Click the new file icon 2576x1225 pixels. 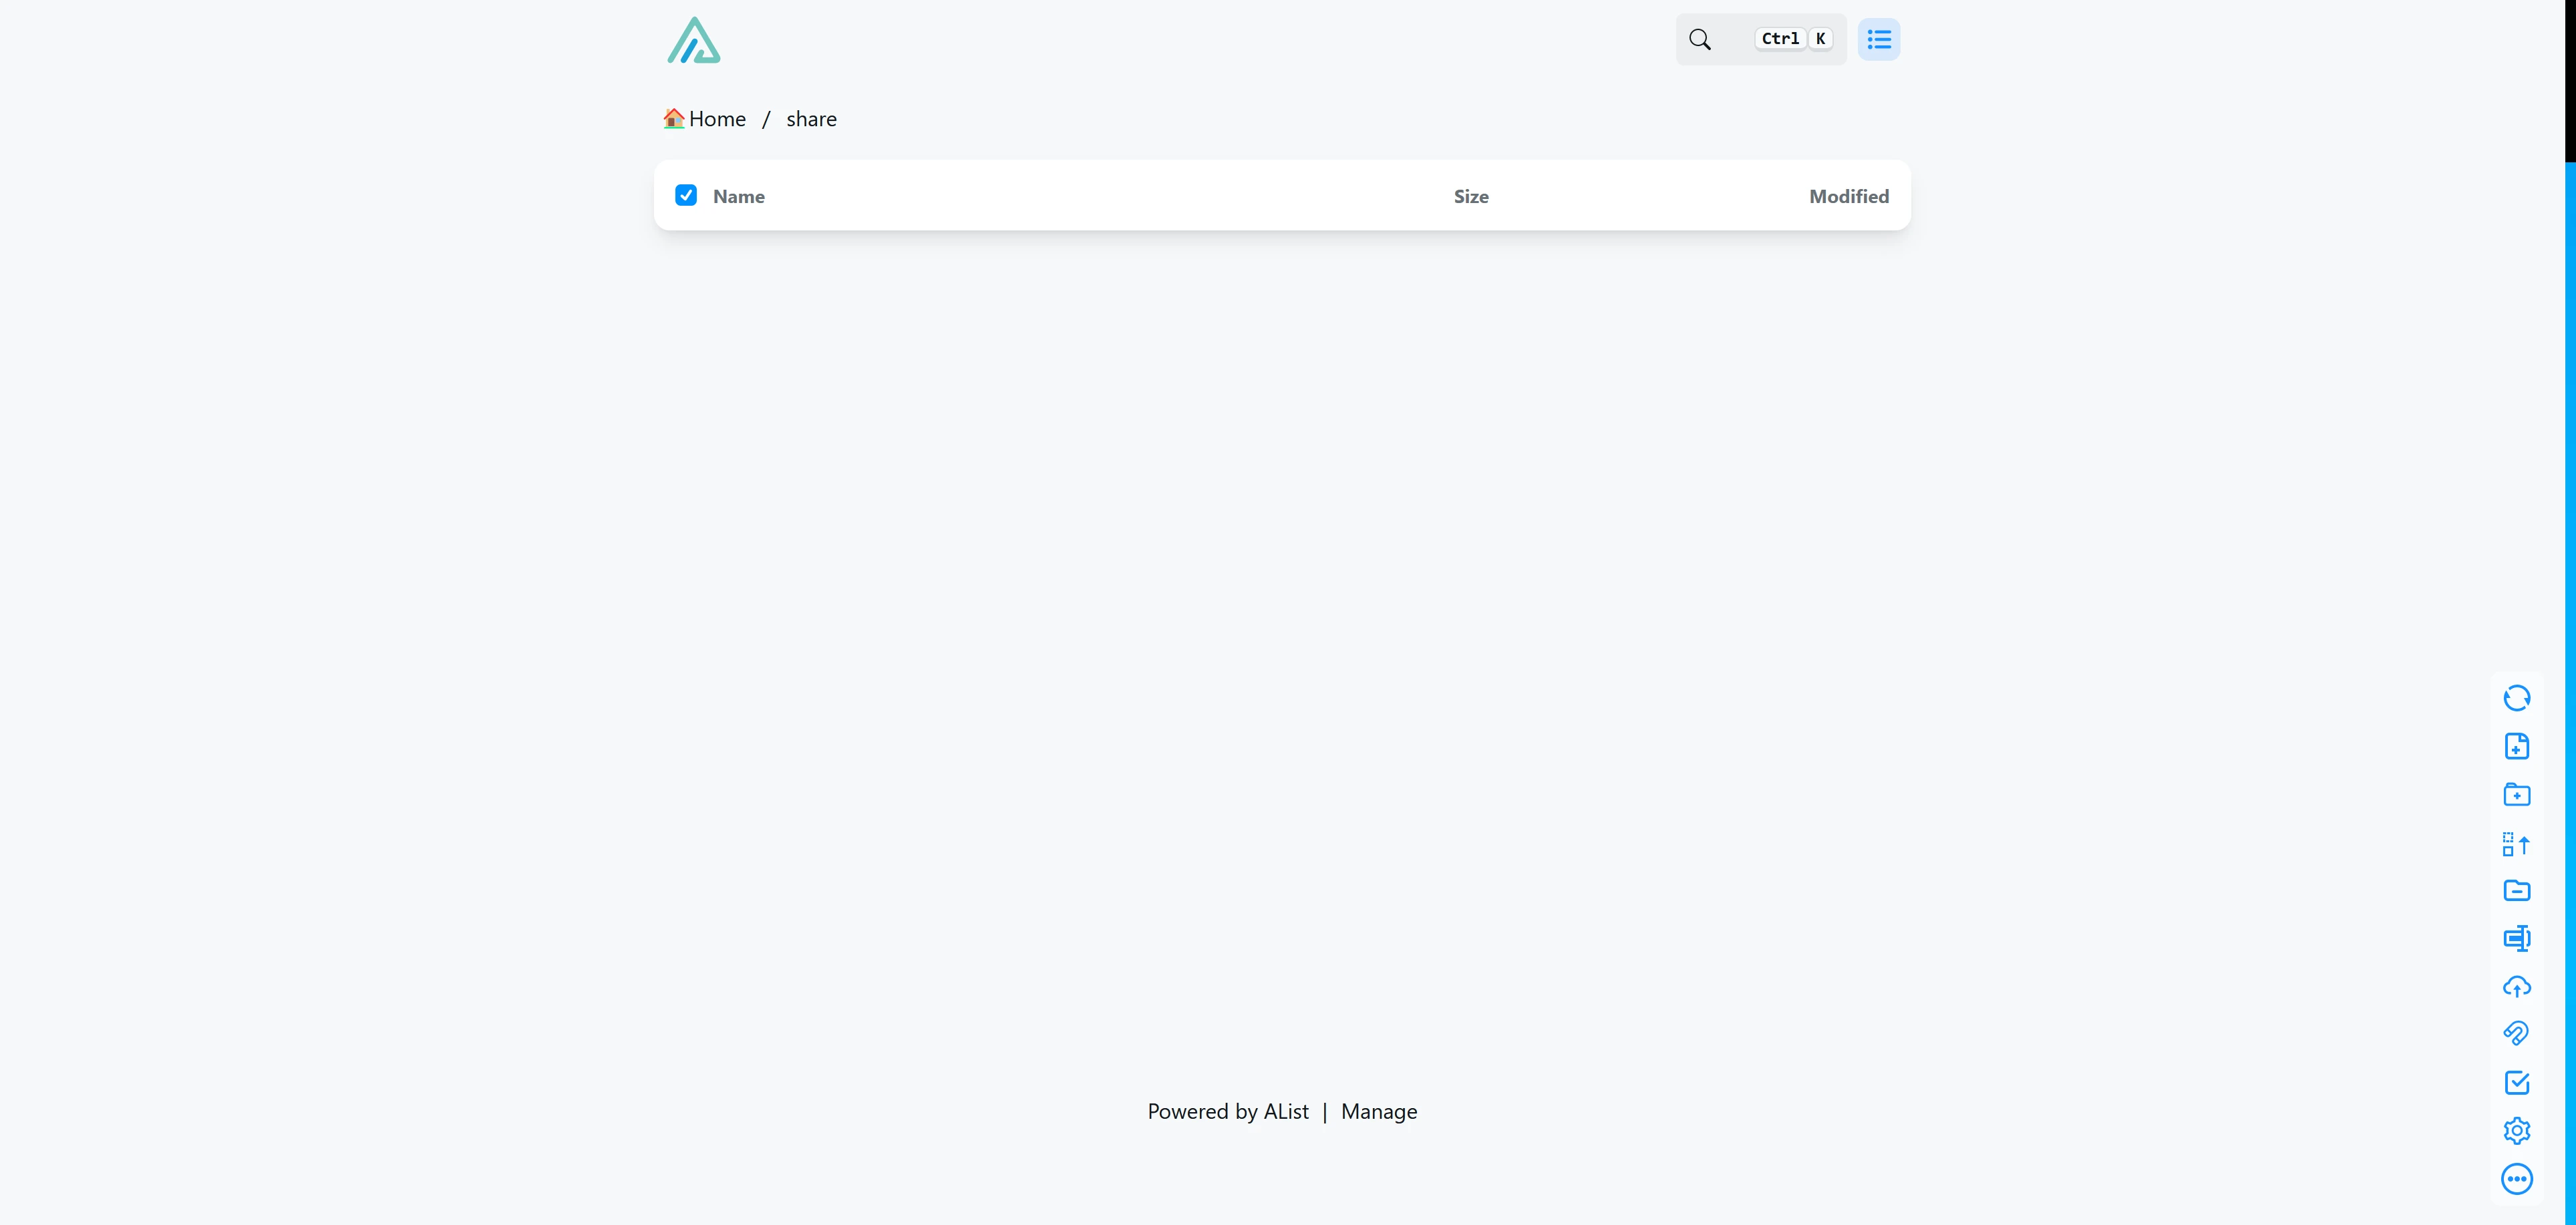2516,746
